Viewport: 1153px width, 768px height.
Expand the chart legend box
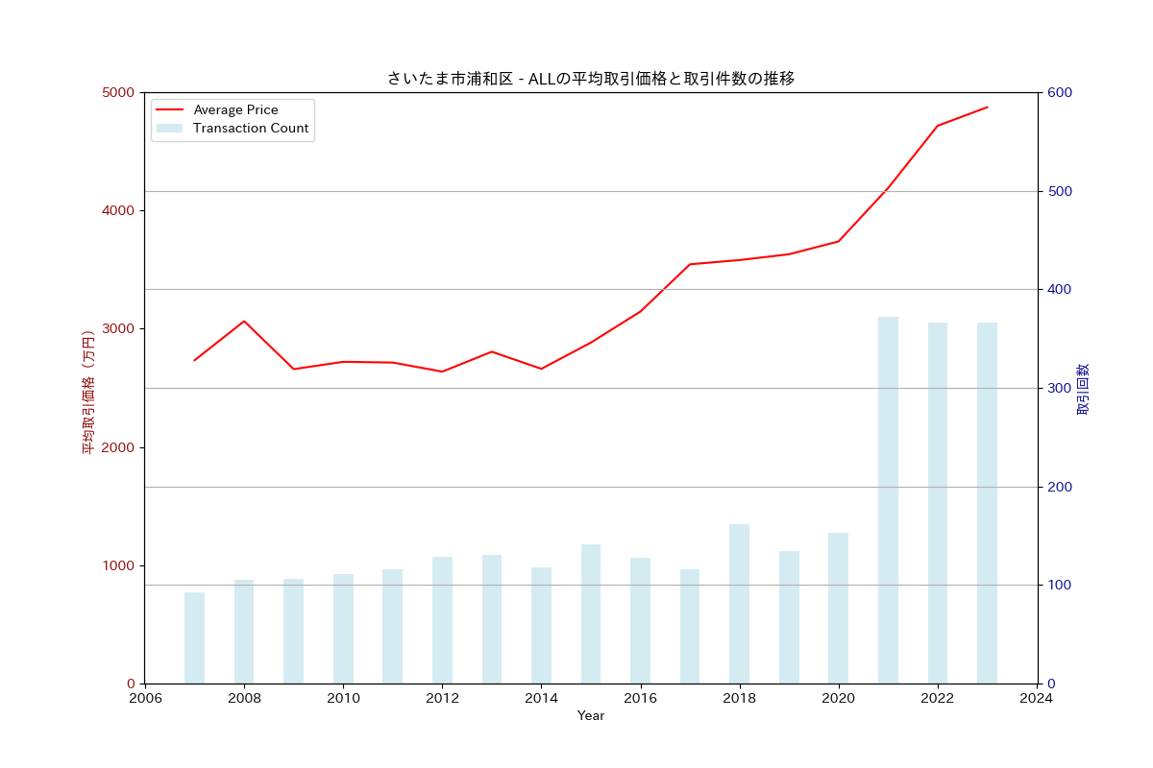coord(231,119)
